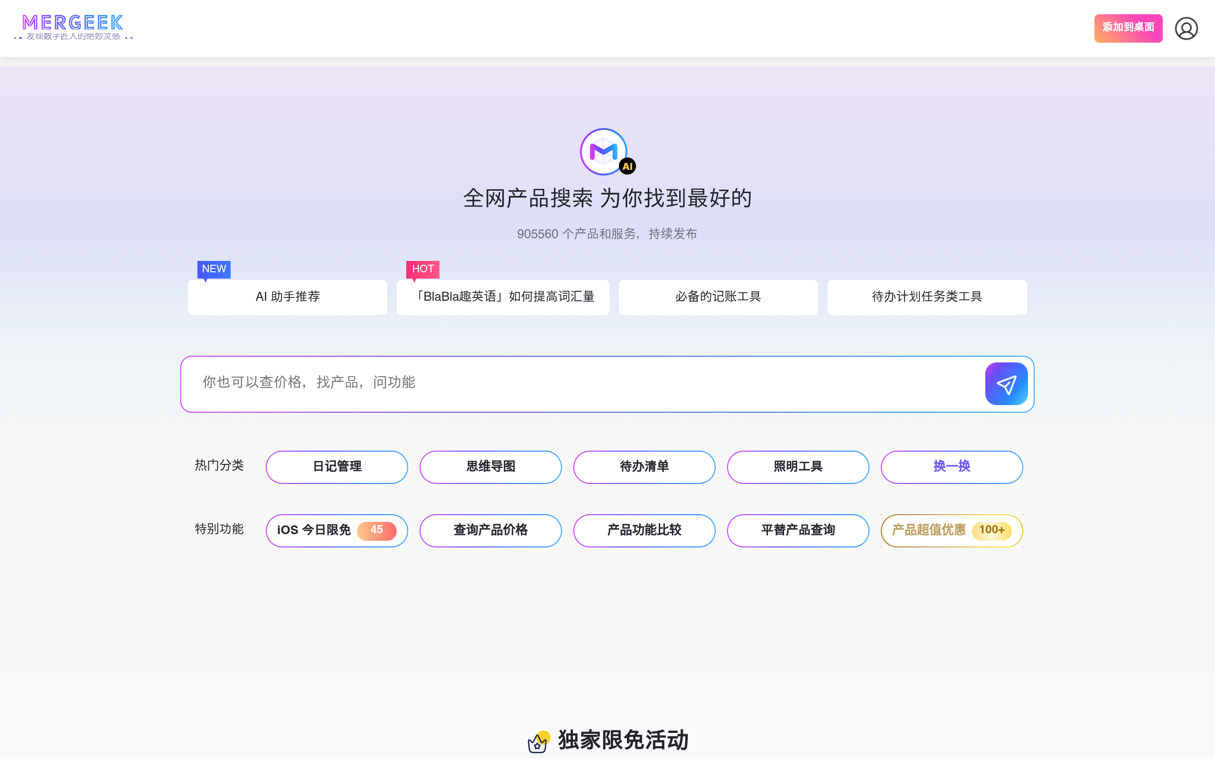Click the paper plane send search button
Screen dimensions: 1215x759
click(x=1006, y=384)
